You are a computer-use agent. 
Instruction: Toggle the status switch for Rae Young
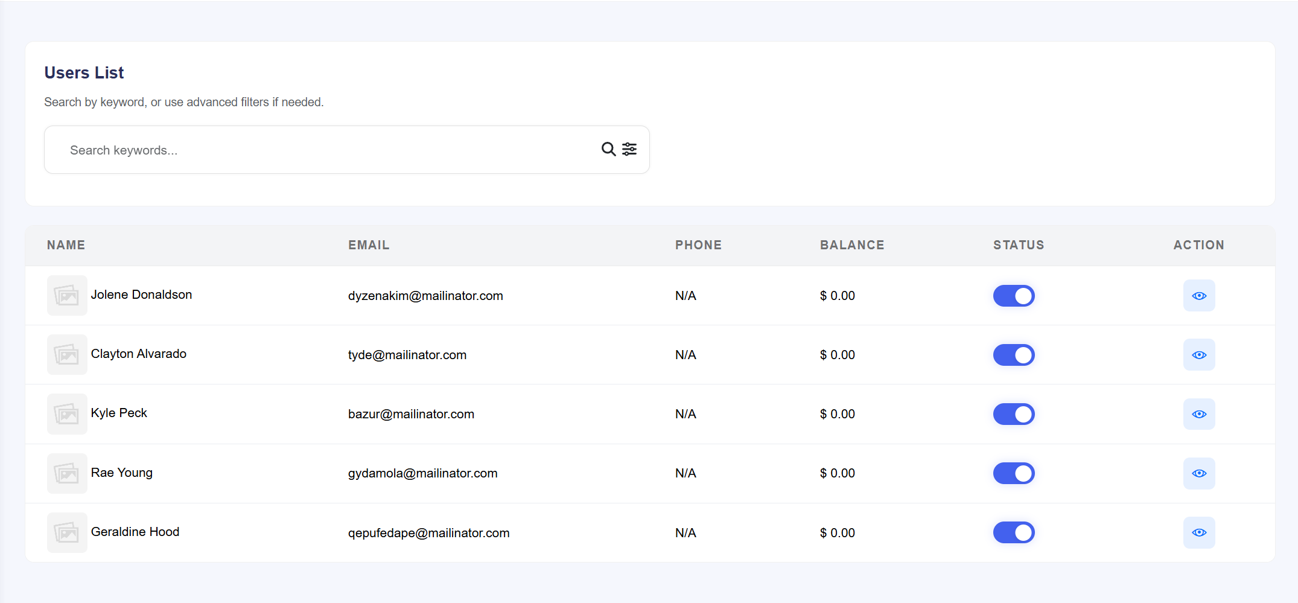click(x=1014, y=473)
